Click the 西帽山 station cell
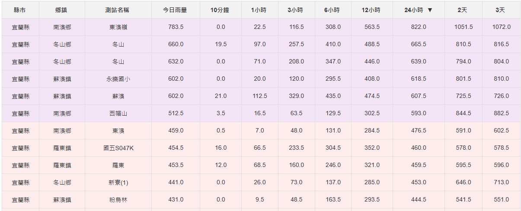521x211 pixels. 118,113
